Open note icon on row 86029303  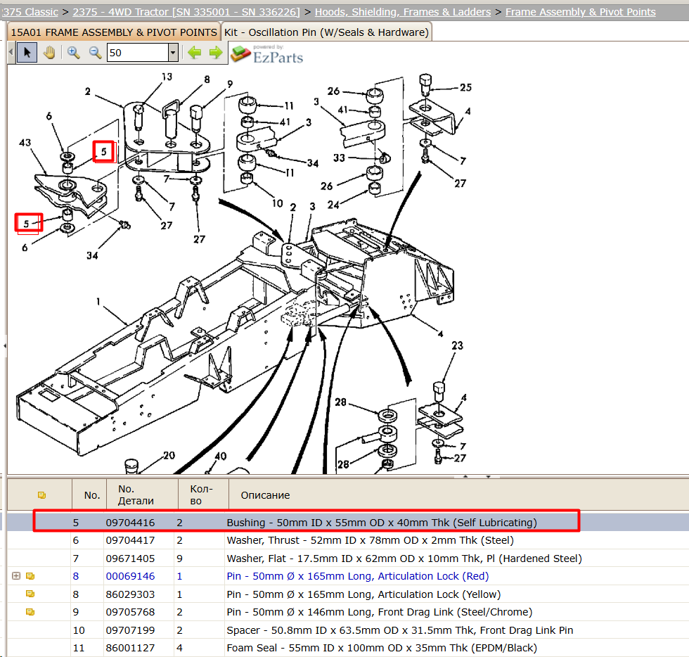tap(30, 594)
